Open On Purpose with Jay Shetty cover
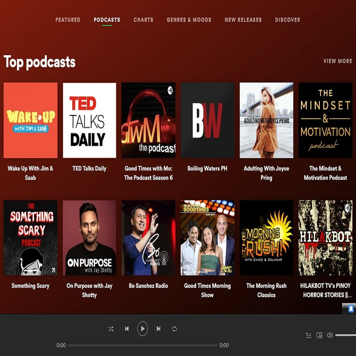 tap(89, 238)
